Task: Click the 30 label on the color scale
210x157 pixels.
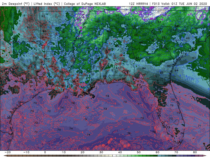Action: 101,152
